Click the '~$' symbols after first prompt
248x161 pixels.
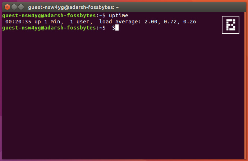(102, 15)
